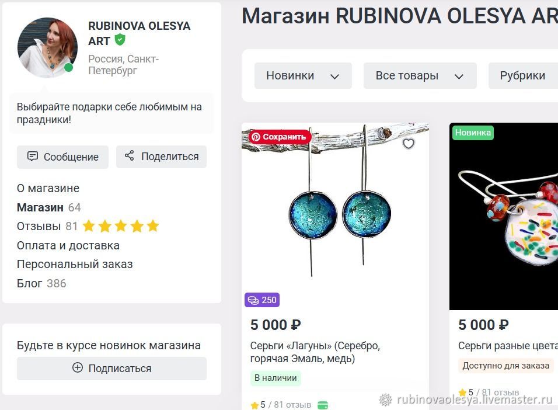Click the Сообщение message button
The height and width of the screenshot is (410, 558).
pyautogui.click(x=62, y=157)
